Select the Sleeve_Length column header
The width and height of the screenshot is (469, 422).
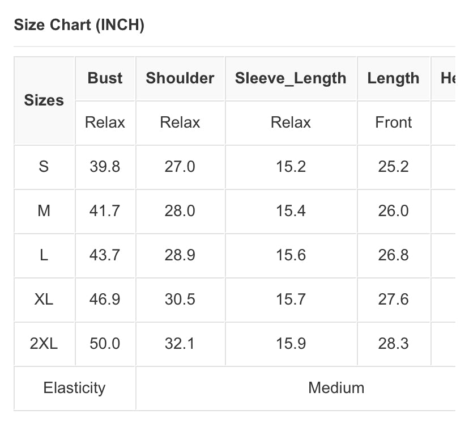pos(291,78)
